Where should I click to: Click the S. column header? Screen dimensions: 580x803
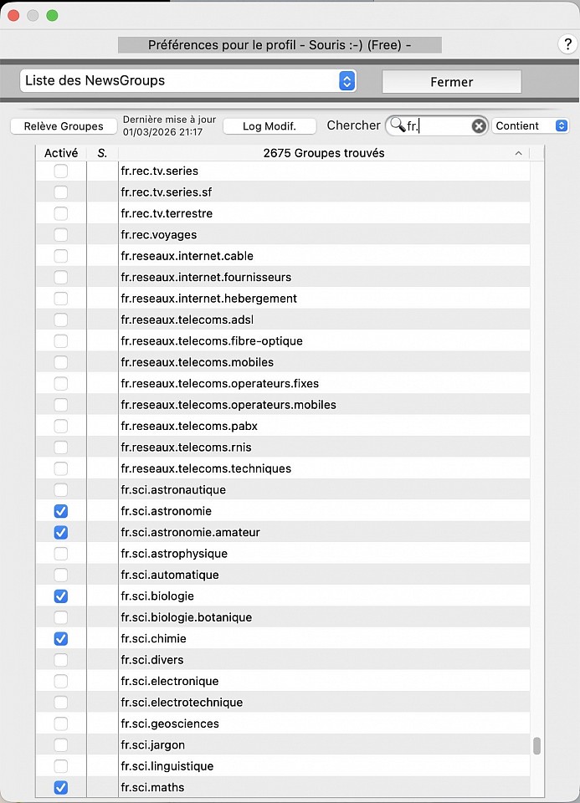click(102, 153)
